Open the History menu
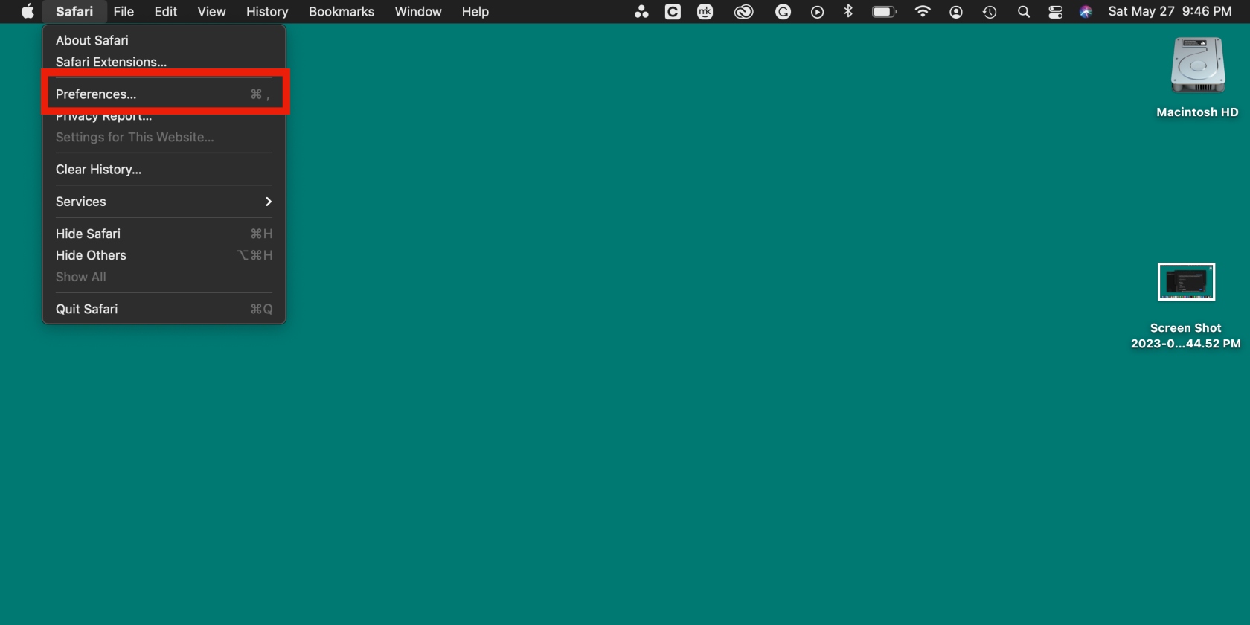 pyautogui.click(x=267, y=11)
